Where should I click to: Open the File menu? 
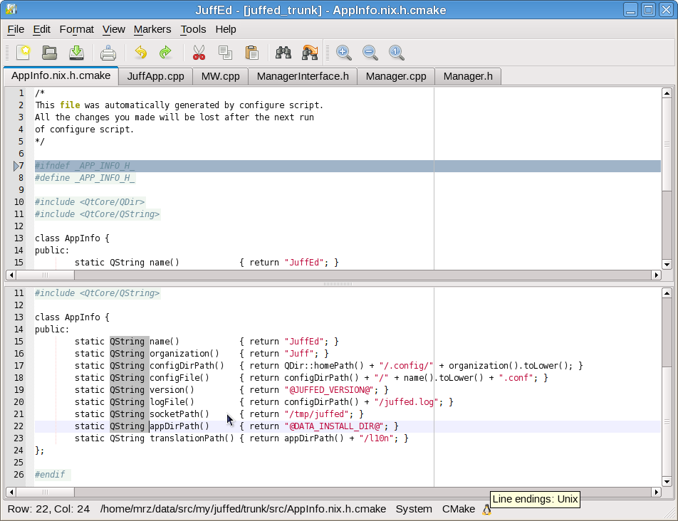tap(16, 29)
